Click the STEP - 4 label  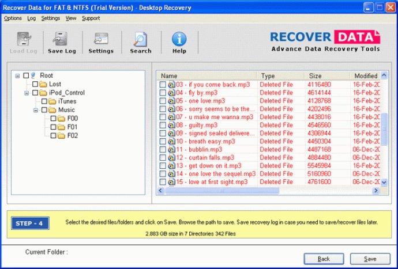click(x=30, y=223)
